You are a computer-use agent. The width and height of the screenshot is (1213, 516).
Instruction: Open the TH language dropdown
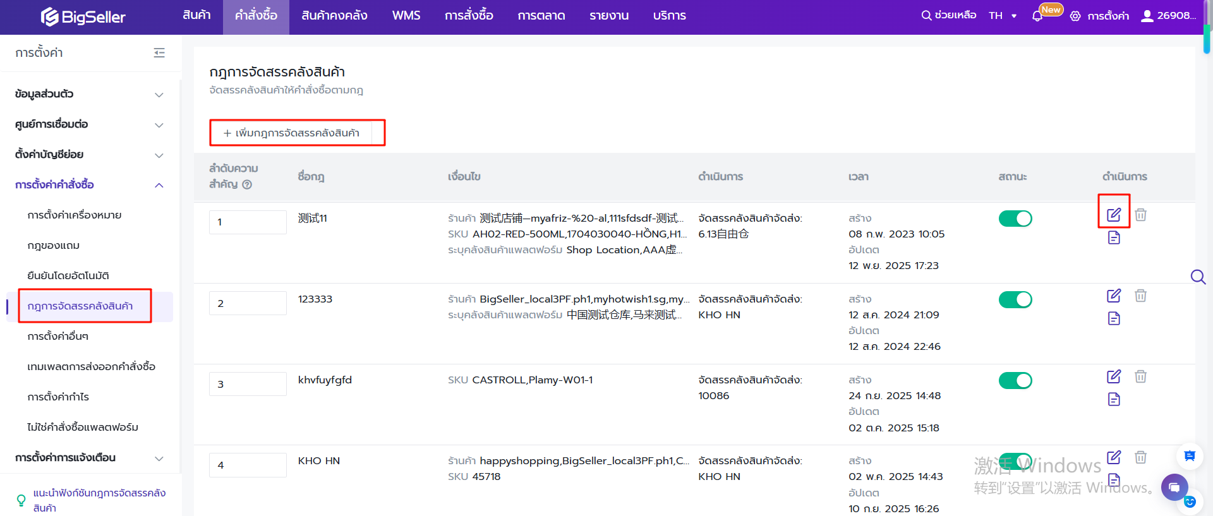(x=1003, y=16)
